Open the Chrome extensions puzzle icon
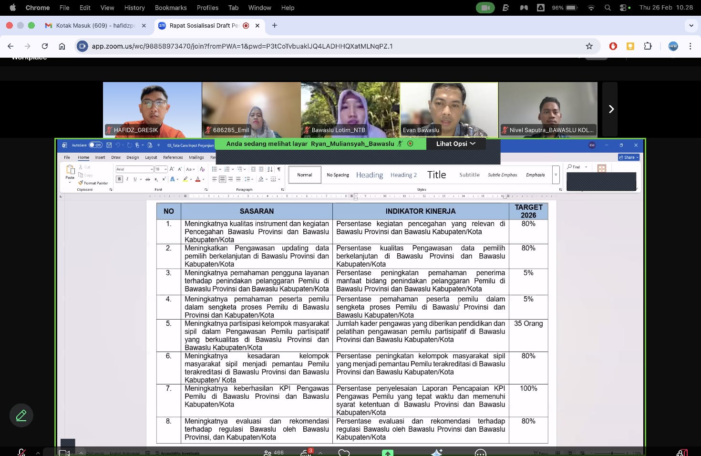The image size is (701, 456). point(648,46)
